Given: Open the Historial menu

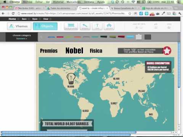Looking at the screenshot, I should 58,2.
